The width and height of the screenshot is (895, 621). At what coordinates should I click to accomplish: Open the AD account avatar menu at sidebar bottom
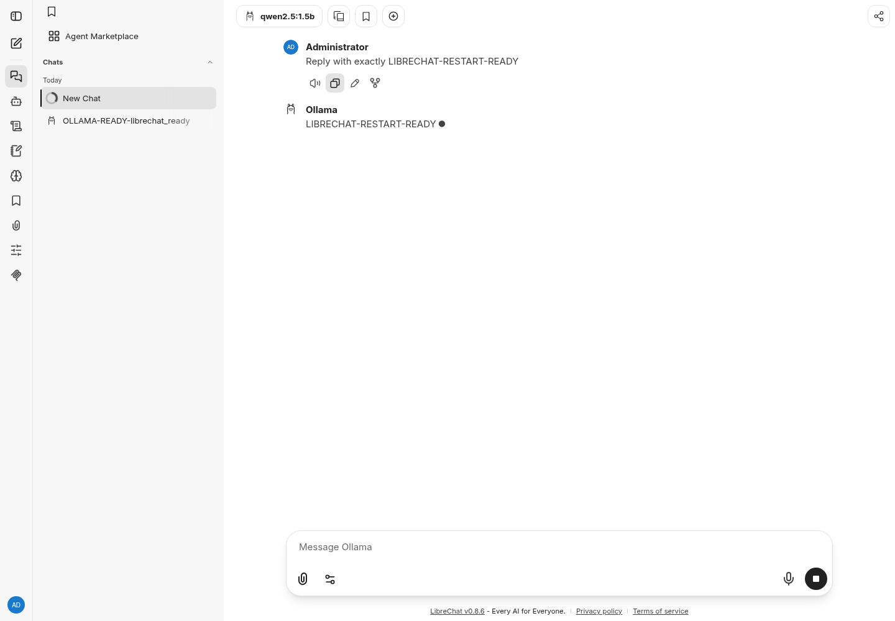click(16, 605)
